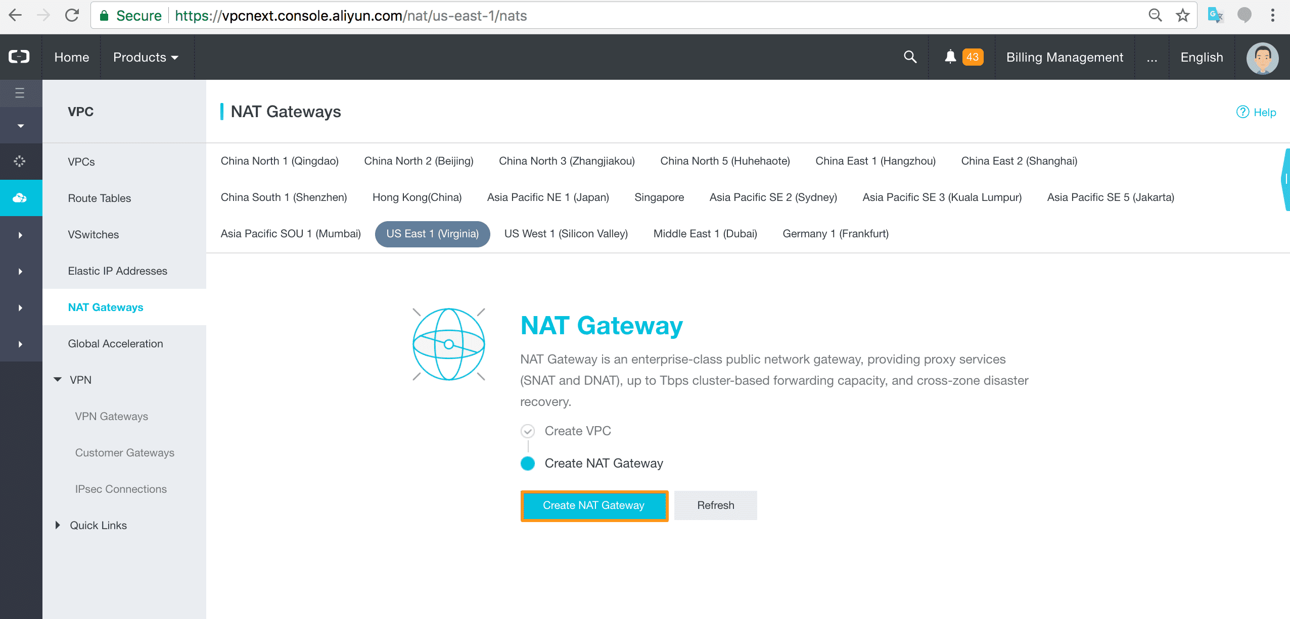Switch region to US West 1 (Silicon Valley)
Image resolution: width=1290 pixels, height=619 pixels.
(566, 233)
